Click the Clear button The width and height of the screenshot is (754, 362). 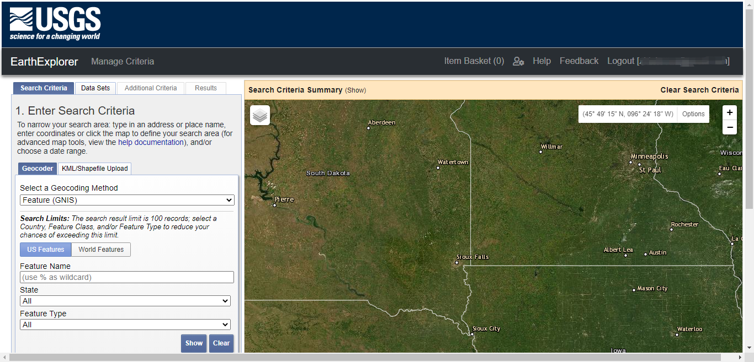(x=221, y=343)
